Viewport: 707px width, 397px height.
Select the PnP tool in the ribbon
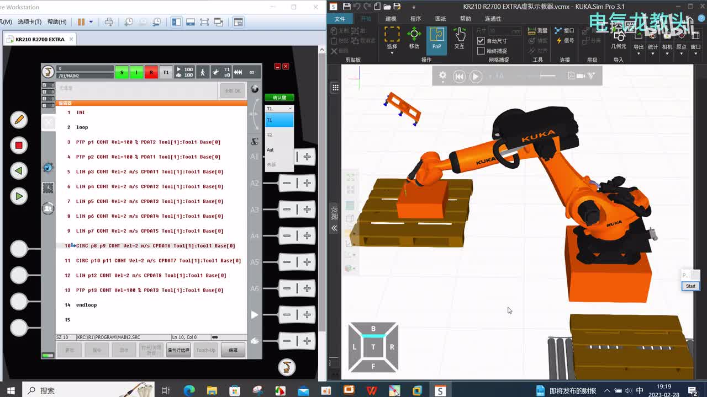tap(436, 39)
